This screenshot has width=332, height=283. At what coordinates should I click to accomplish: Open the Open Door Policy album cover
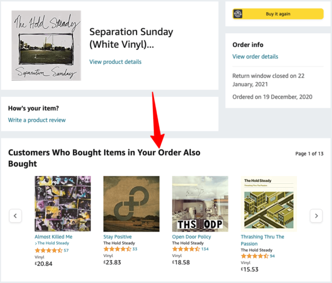pyautogui.click(x=200, y=203)
